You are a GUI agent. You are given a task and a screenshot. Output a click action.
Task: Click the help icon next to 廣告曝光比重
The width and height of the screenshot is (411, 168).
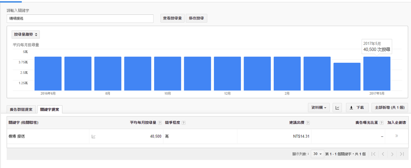(381, 123)
